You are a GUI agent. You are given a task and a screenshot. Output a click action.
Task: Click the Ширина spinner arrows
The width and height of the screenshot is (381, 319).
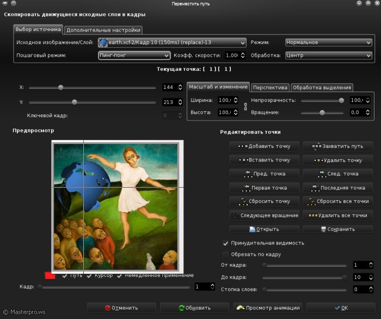236,100
